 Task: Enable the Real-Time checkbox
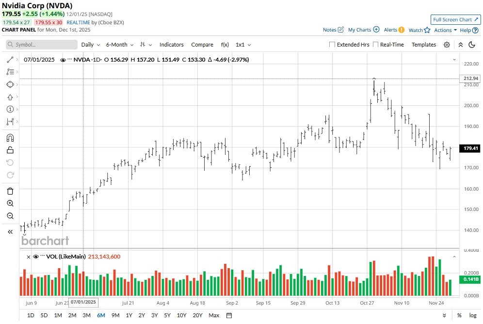375,45
